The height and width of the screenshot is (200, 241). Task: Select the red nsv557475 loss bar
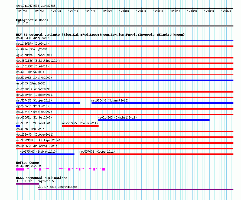click(80, 126)
